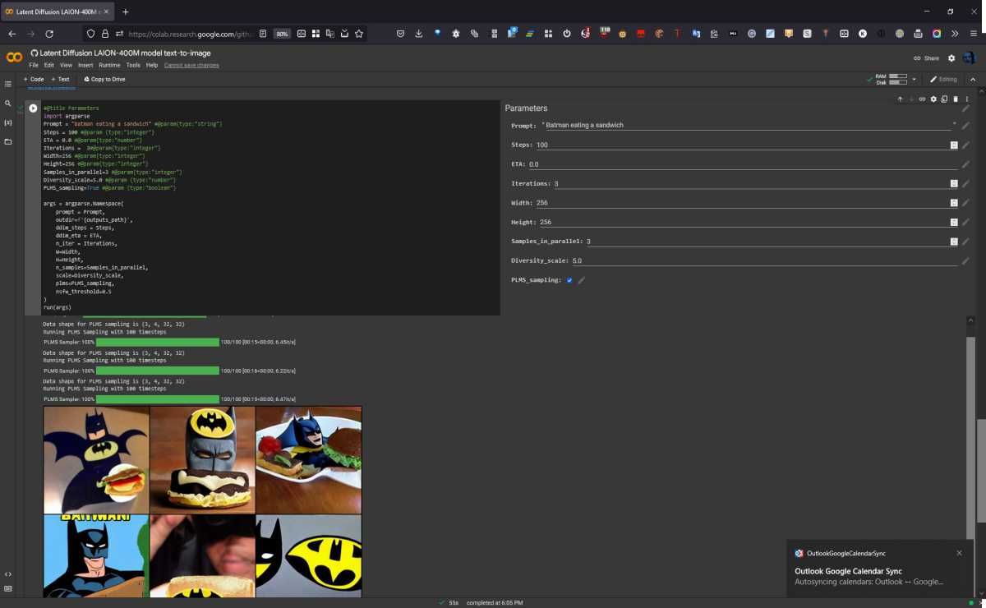Open Firefox reader view
Image resolution: width=986 pixels, height=608 pixels.
pos(263,34)
